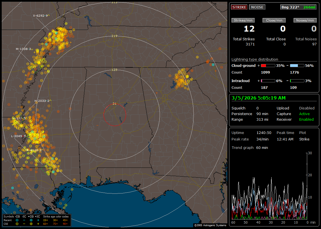
Task: Click the negative cloud-ground blue percentage bar
Action: tap(297, 66)
